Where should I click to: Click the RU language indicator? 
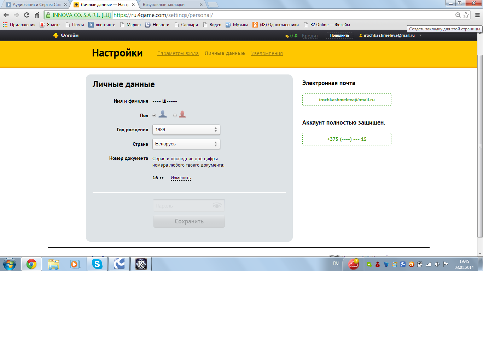click(336, 263)
